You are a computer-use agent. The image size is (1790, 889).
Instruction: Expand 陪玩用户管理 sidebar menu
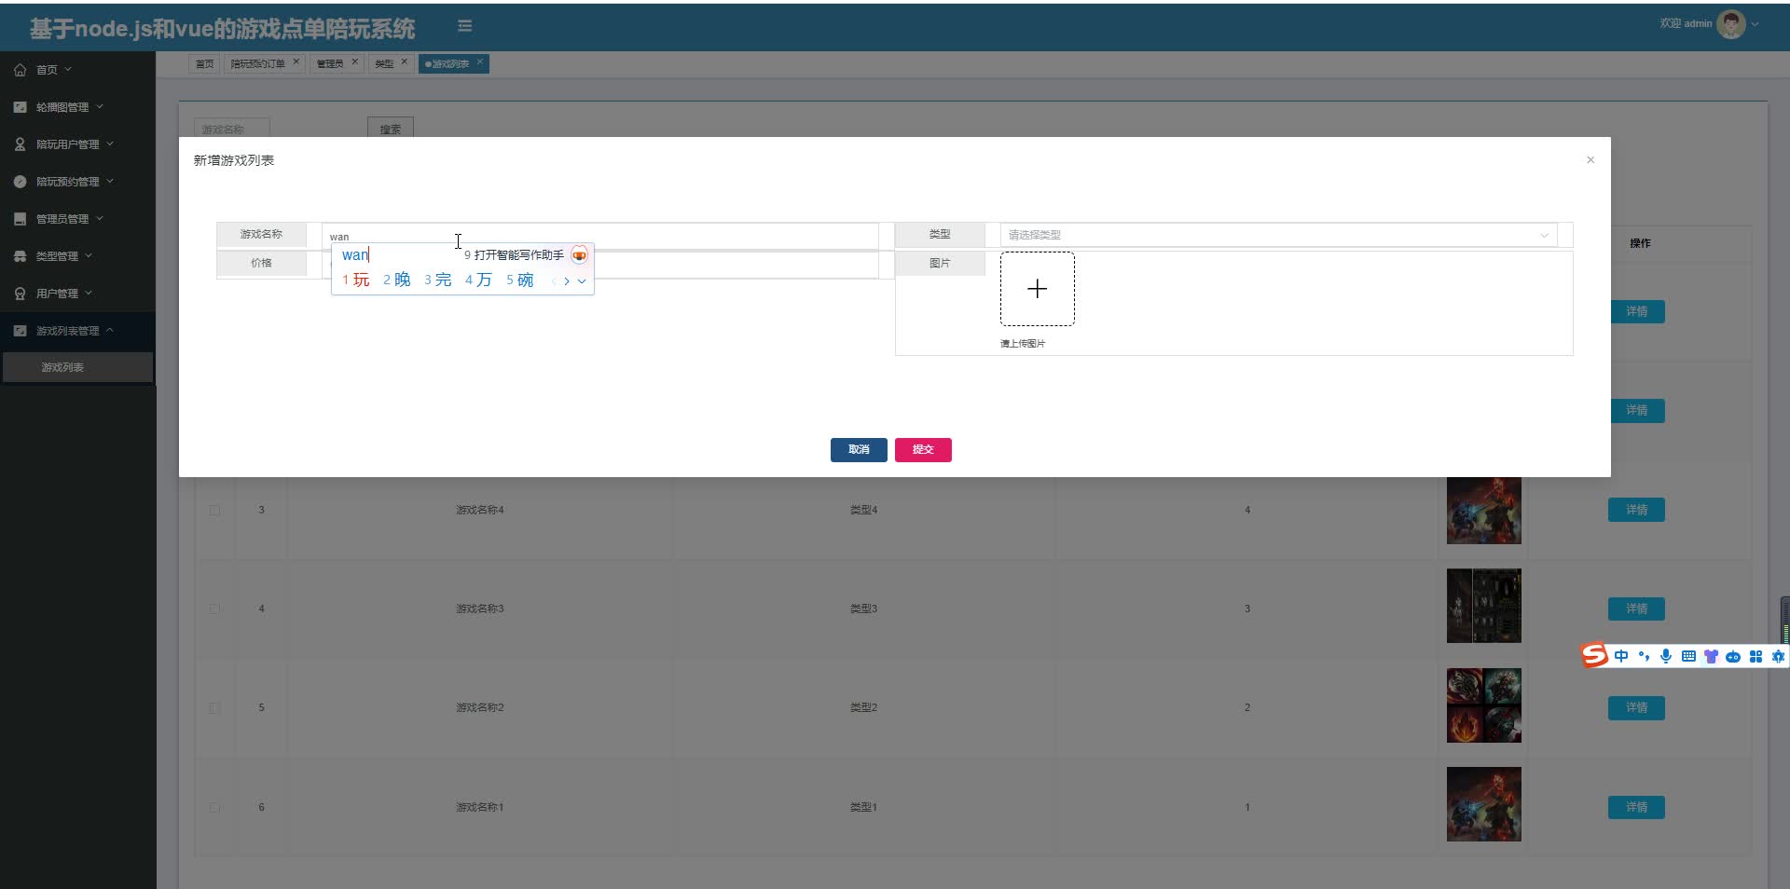[110, 144]
